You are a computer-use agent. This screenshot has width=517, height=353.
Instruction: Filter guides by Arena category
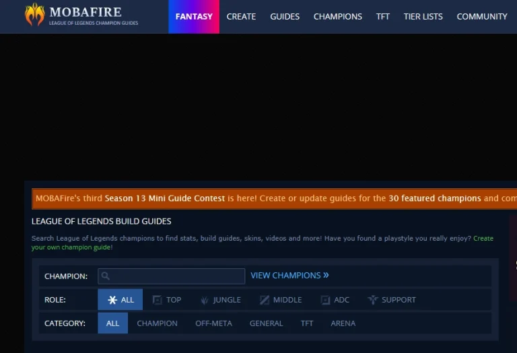(343, 323)
